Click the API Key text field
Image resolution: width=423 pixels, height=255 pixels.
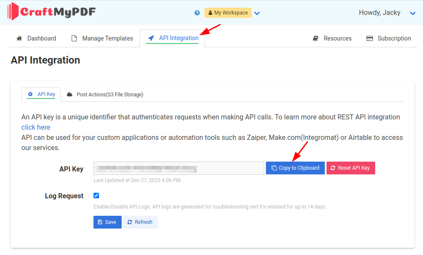coord(178,168)
